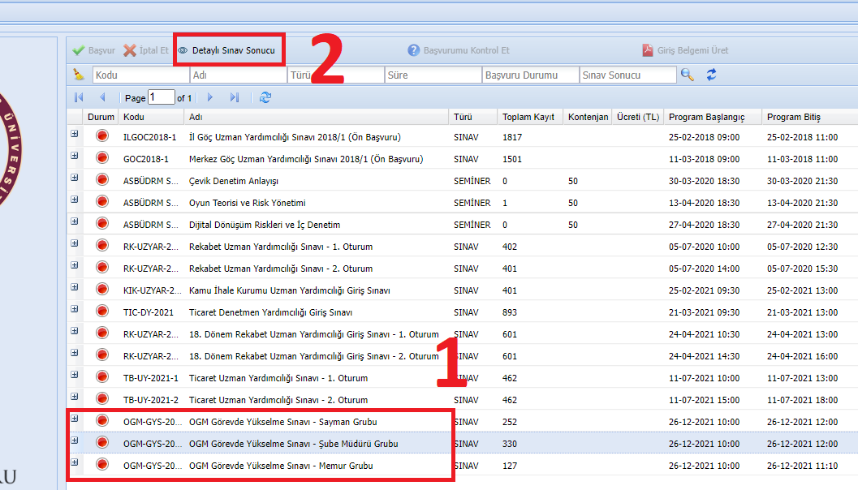
Task: Click the broom clear-filters icon
Action: pos(79,75)
